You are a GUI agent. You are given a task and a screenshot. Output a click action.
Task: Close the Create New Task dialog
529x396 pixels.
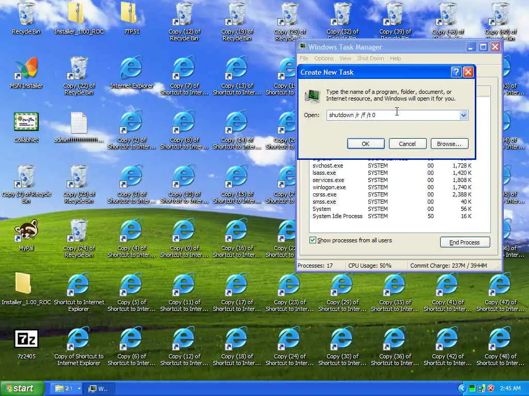pos(468,72)
